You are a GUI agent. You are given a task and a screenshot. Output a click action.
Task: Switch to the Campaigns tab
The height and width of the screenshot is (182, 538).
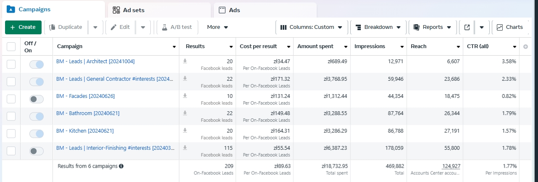pyautogui.click(x=53, y=9)
